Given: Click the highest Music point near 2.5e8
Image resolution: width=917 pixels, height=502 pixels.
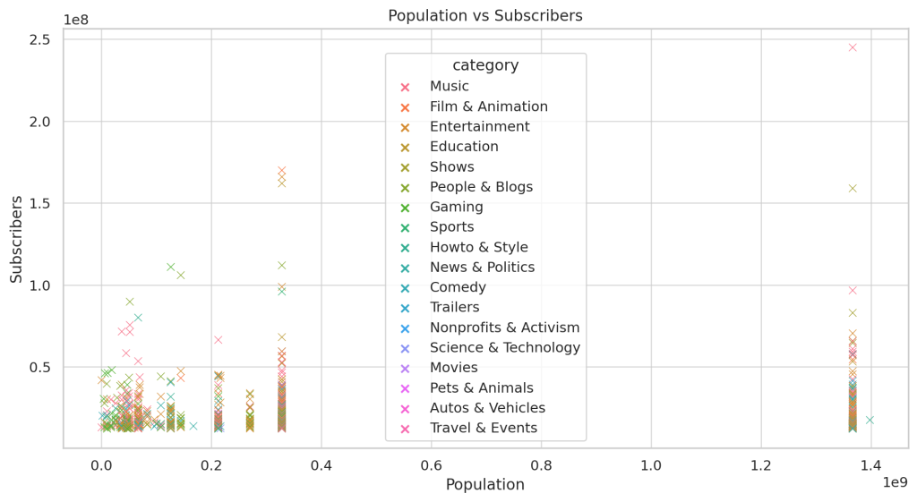Looking at the screenshot, I should point(853,47).
